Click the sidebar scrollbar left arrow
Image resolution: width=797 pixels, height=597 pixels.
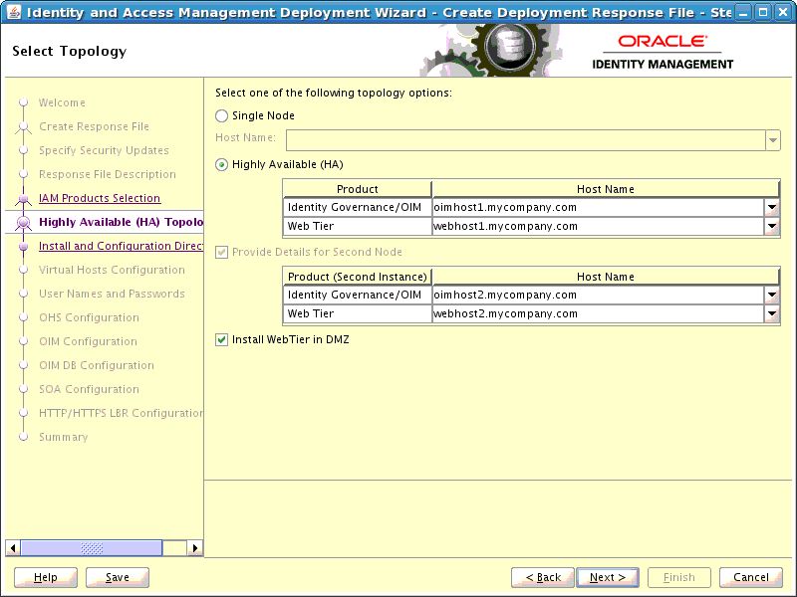click(13, 548)
